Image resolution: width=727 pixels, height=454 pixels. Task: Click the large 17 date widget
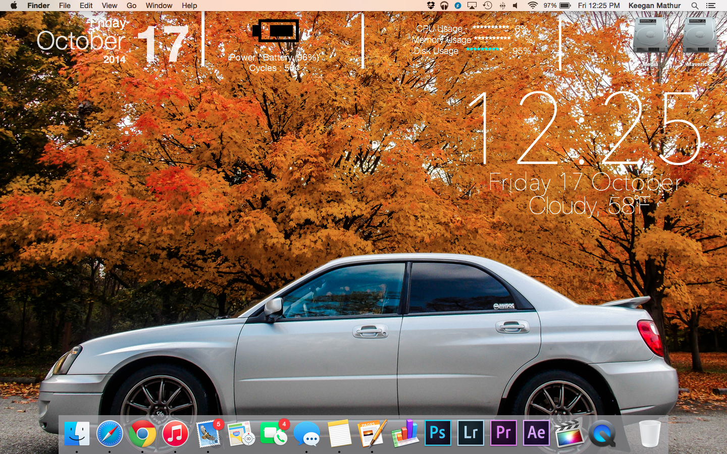tap(163, 44)
